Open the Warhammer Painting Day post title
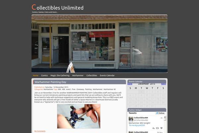This screenshot has width=199, height=133. click(x=50, y=82)
